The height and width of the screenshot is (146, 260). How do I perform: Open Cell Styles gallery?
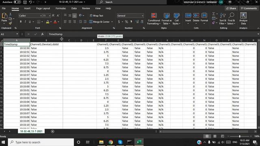(x=176, y=19)
